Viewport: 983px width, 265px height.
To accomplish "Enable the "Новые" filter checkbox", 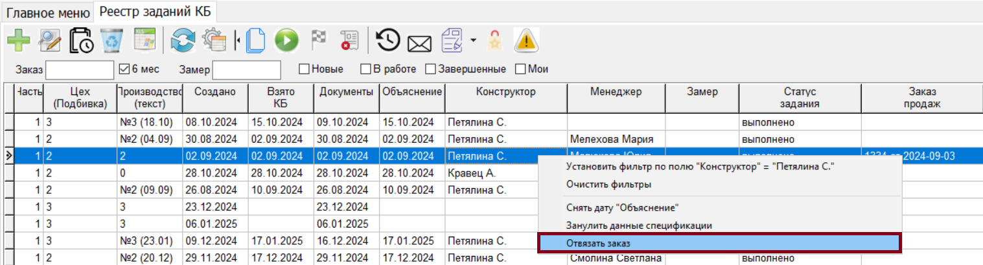I will click(x=304, y=69).
